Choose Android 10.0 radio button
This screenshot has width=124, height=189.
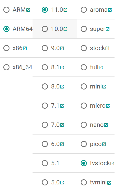tap(45, 29)
